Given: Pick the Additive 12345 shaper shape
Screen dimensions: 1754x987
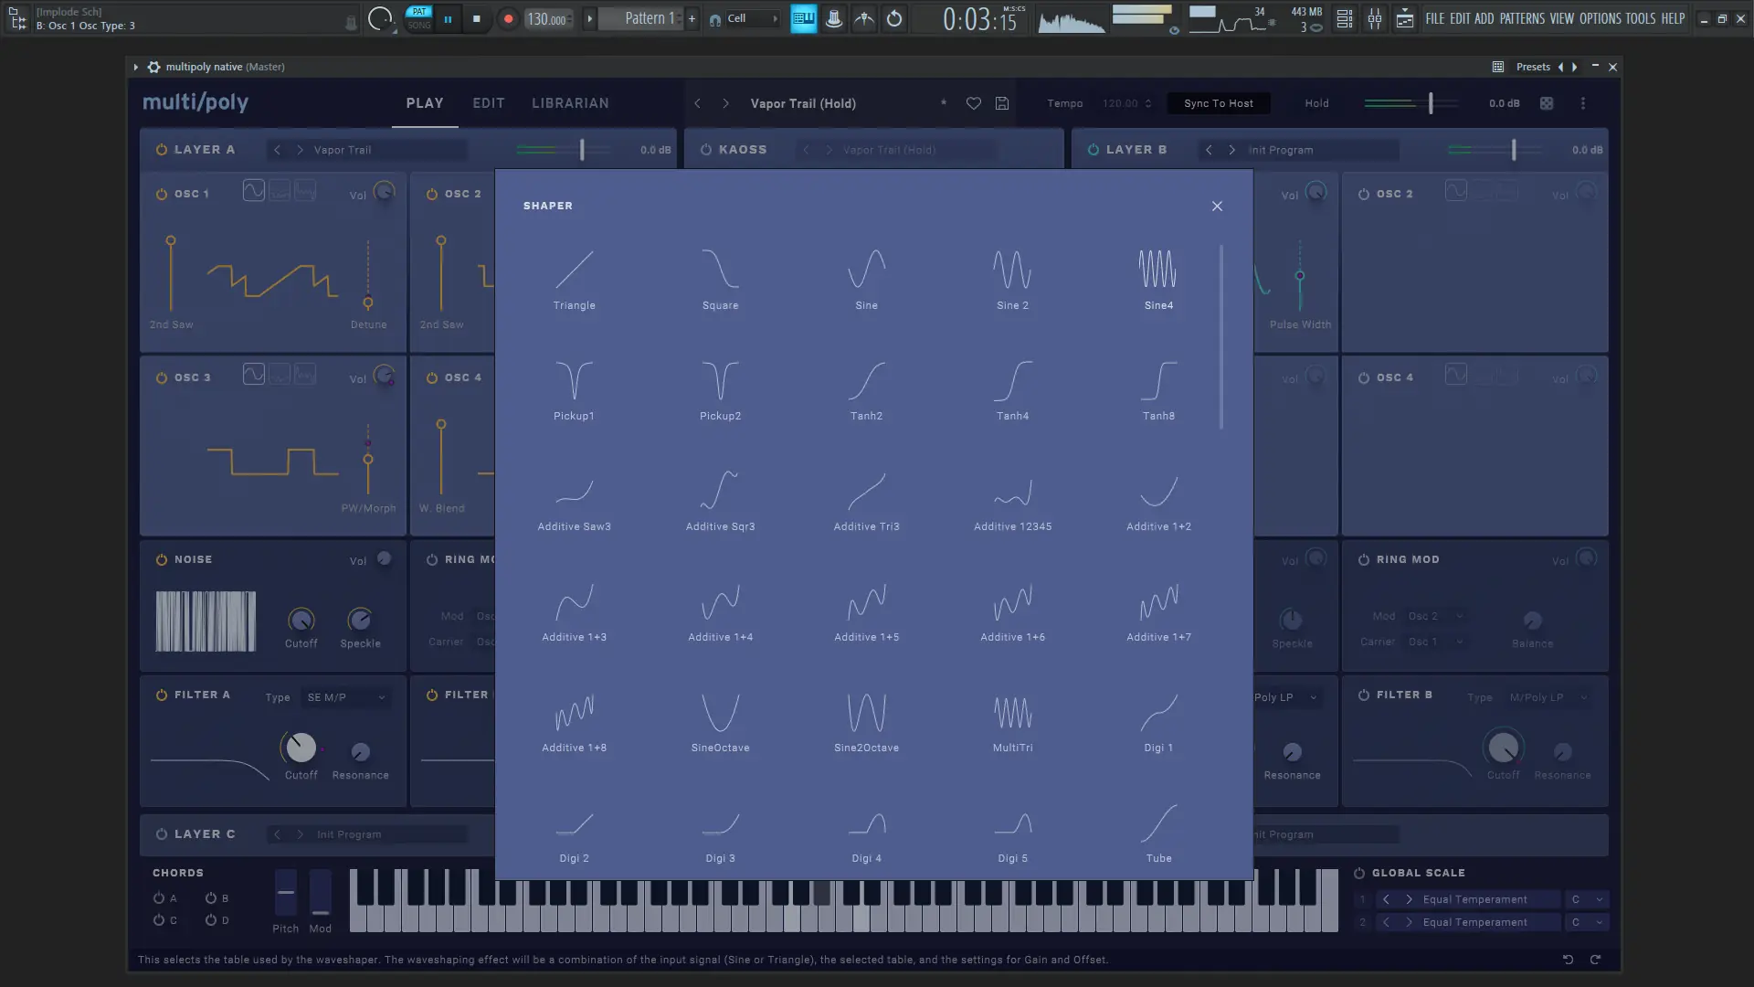Looking at the screenshot, I should (x=1012, y=493).
